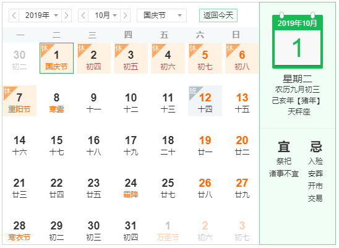Open the 2019年 year dropdown
339x248 pixels.
(x=40, y=15)
